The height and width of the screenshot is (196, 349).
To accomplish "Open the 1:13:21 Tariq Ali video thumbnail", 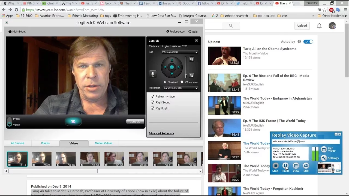I will [225, 56].
